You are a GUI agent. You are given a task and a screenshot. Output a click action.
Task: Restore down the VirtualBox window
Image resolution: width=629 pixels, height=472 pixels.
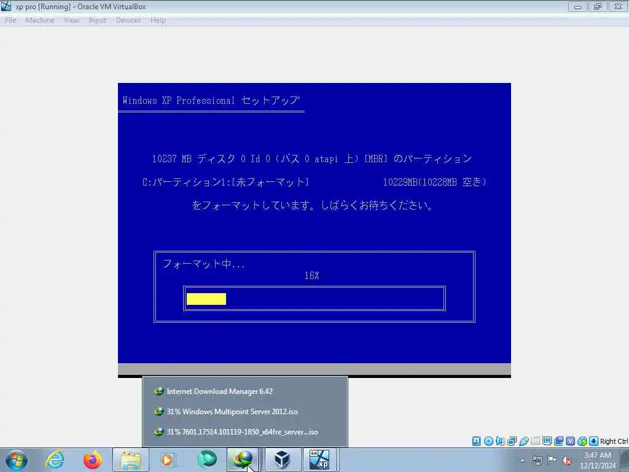coord(598,6)
